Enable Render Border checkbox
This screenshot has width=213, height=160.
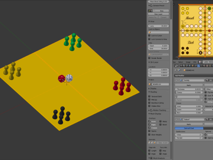click(150, 58)
